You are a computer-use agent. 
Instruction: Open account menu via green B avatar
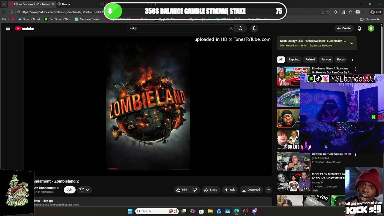[371, 28]
